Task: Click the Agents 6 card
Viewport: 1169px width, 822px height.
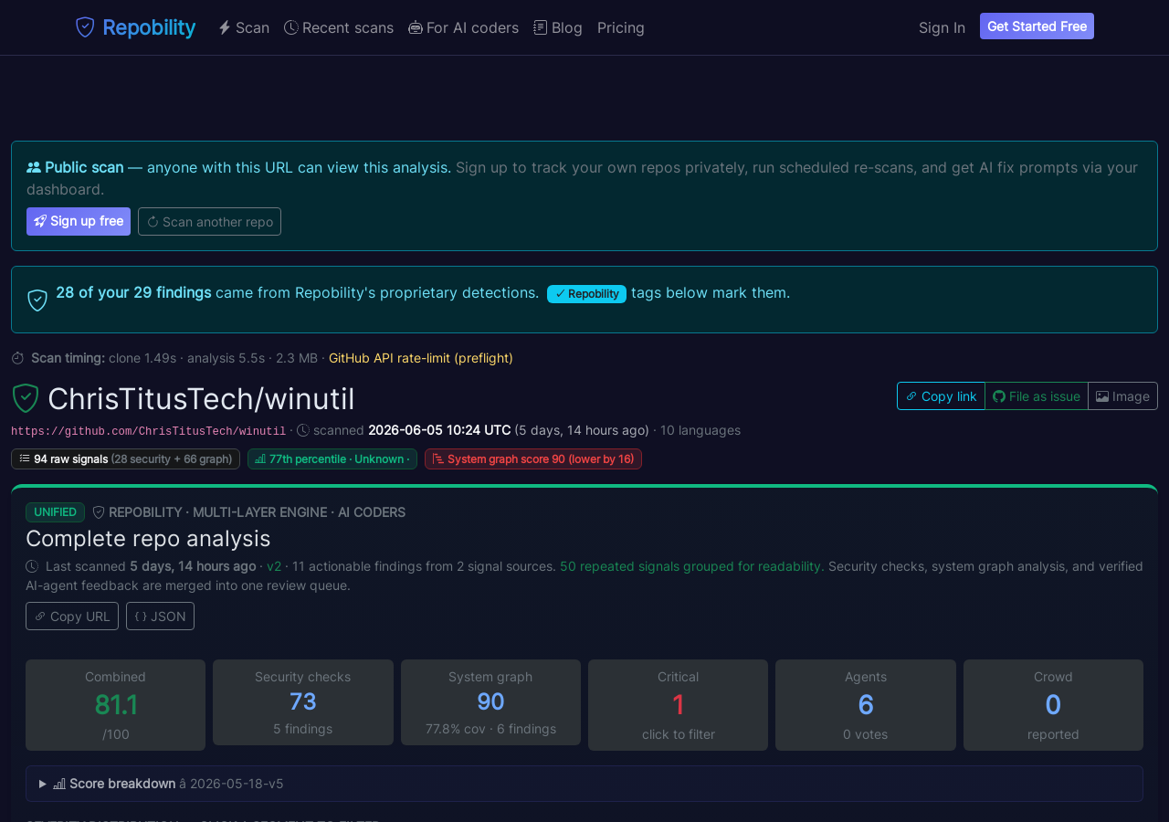Action: coord(866,705)
